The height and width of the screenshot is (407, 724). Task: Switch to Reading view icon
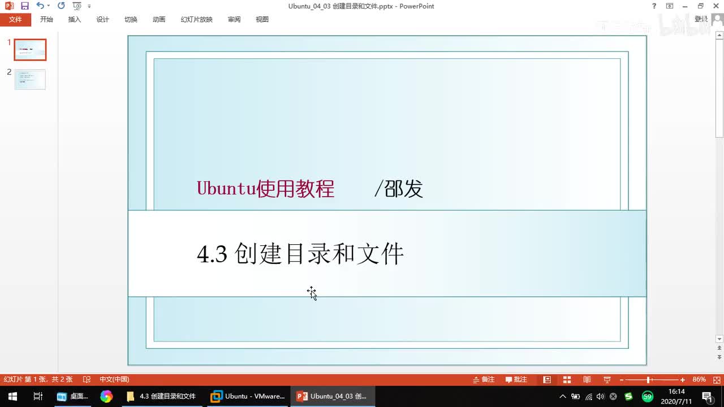point(587,380)
